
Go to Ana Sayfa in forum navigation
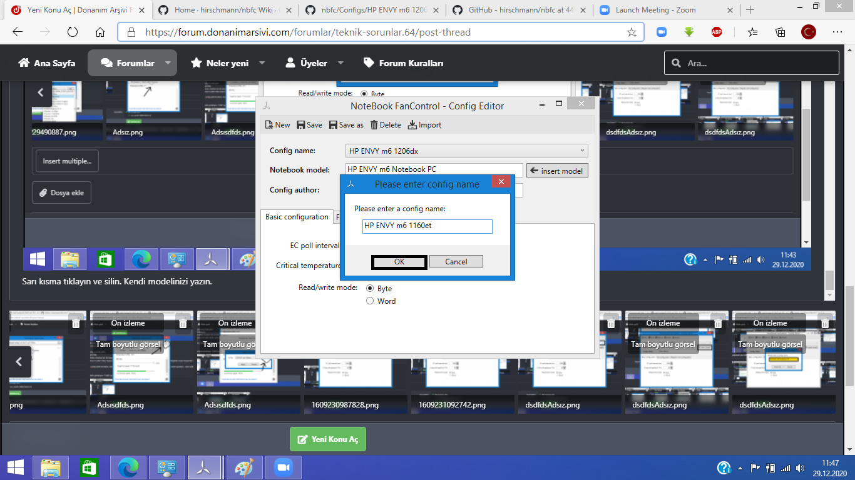(x=47, y=63)
